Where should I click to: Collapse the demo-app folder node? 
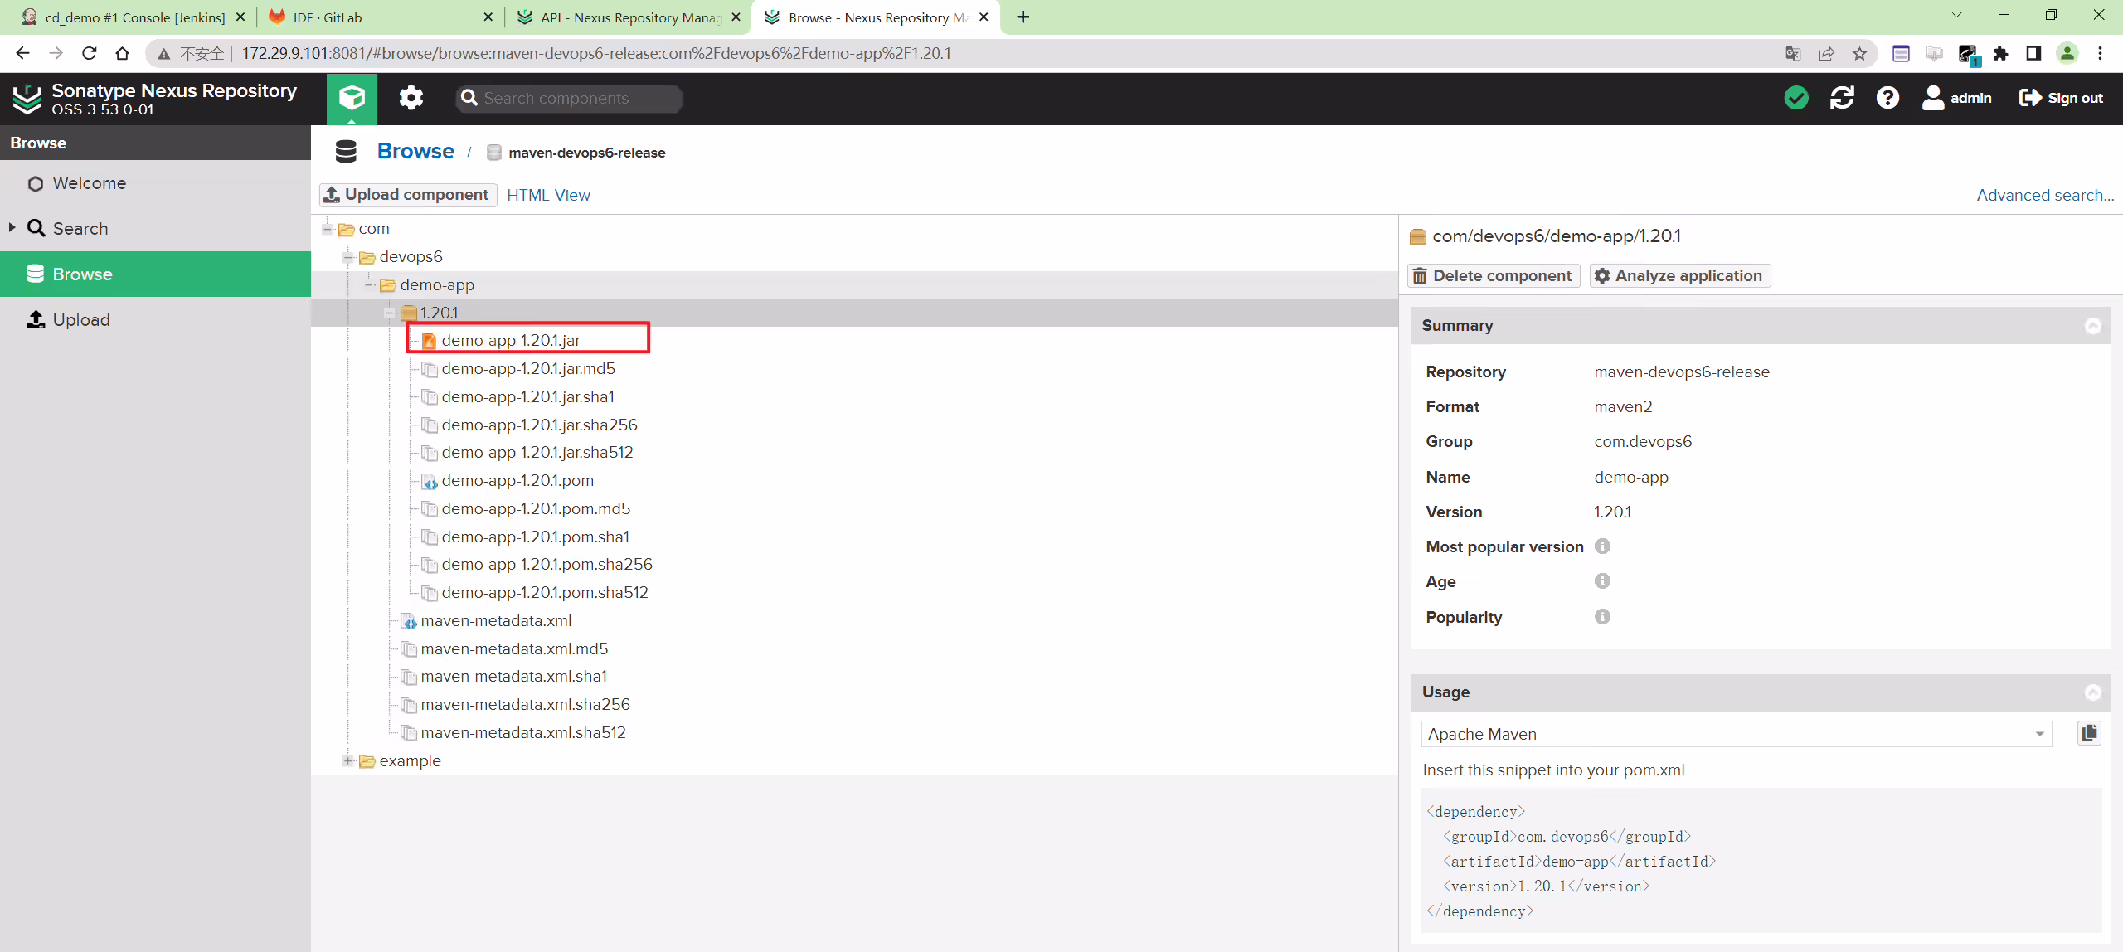tap(369, 285)
